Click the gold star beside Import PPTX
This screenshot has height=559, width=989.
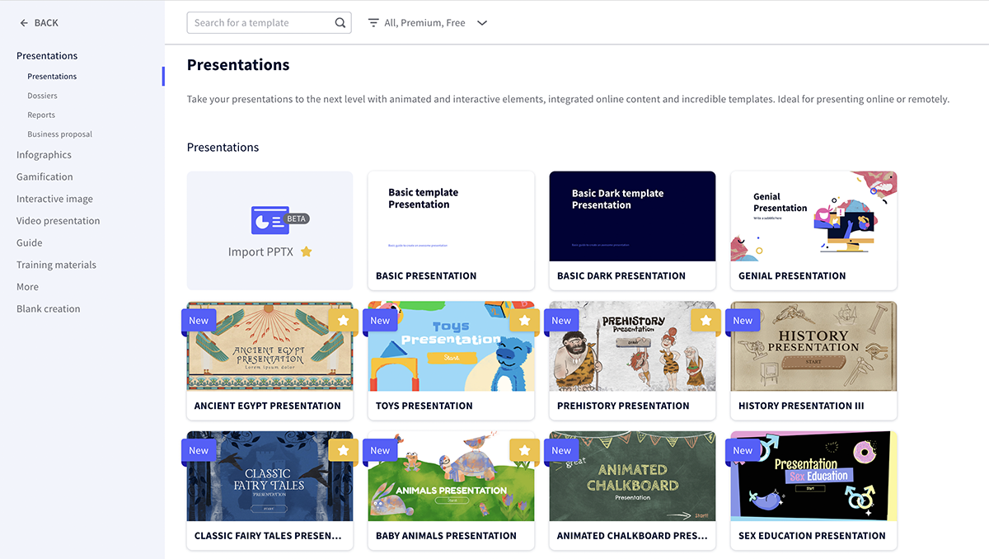point(306,251)
